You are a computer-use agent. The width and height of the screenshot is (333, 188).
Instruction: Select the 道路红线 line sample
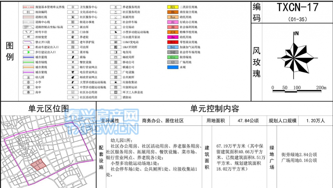(x=28, y=17)
